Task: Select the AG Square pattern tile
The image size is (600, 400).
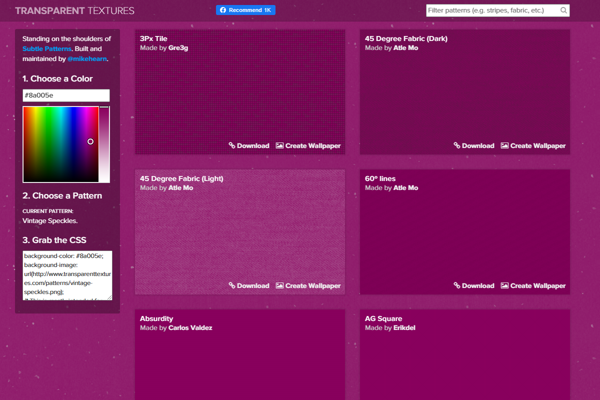Action: (465, 360)
